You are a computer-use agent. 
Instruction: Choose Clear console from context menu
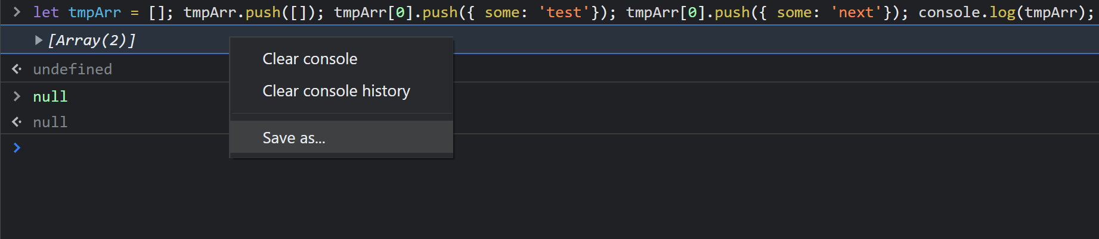tap(309, 59)
